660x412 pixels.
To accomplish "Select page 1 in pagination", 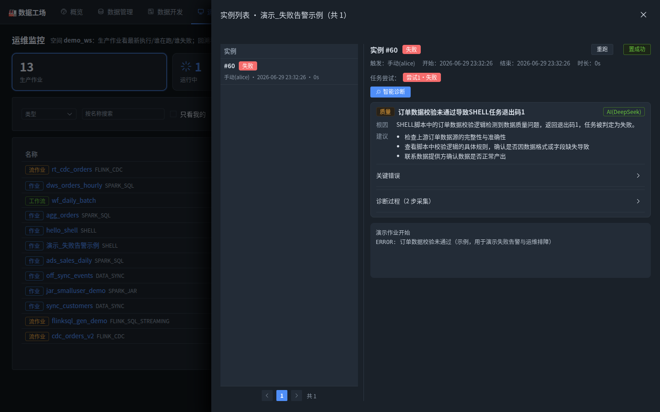I will click(x=282, y=396).
